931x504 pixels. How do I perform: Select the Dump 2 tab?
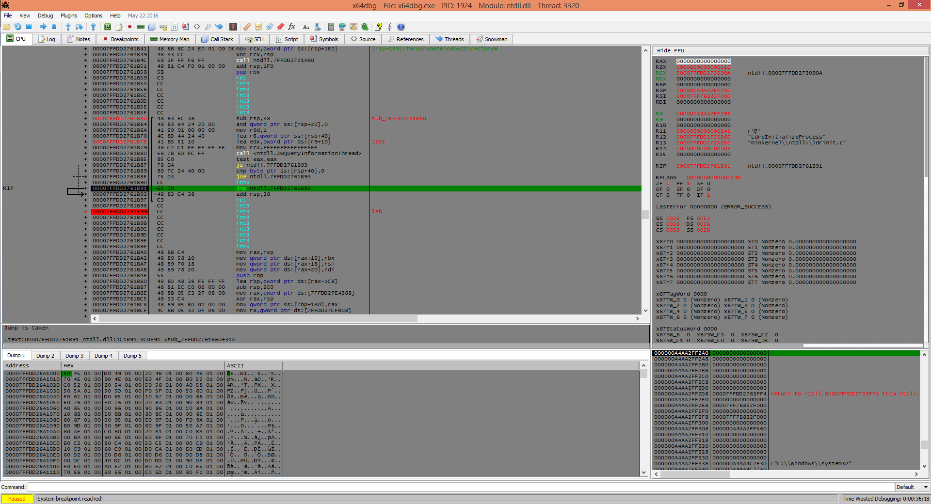coord(45,356)
